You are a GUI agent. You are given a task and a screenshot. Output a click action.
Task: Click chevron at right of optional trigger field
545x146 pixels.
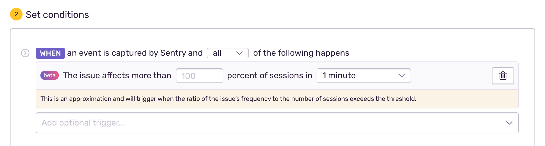509,123
